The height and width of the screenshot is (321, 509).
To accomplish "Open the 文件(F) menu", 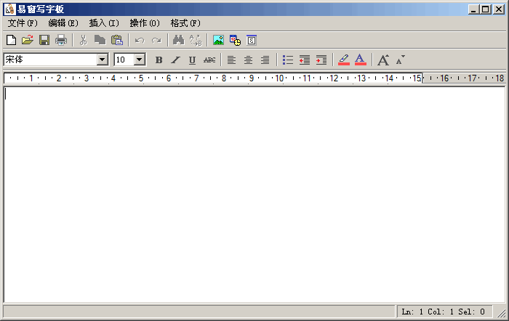I will coord(23,23).
